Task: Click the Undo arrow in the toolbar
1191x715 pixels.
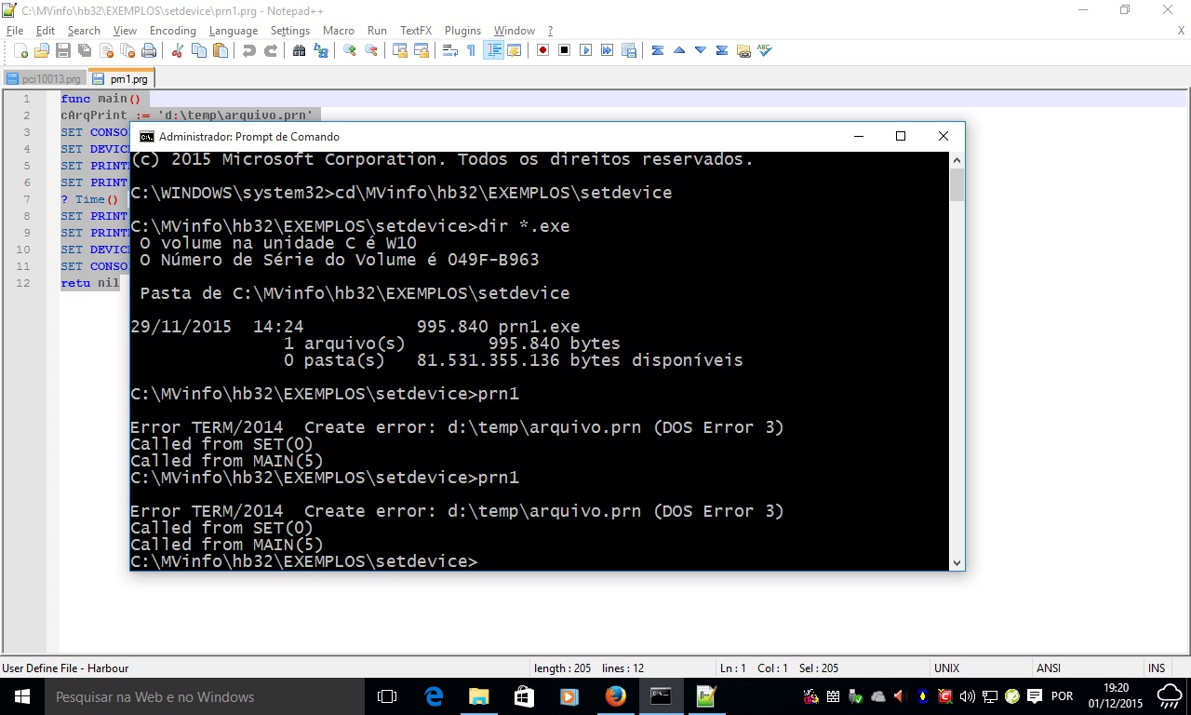Action: (x=248, y=50)
